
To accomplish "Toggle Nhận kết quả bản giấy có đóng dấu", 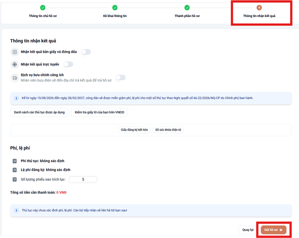I will tap(86, 52).
